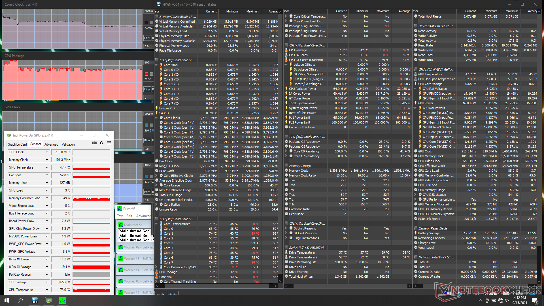Open the Advanced tab in GPU-Z
The width and height of the screenshot is (544, 306).
[x=51, y=144]
